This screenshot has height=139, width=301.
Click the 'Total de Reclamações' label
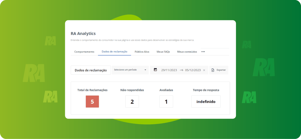pos(92,90)
